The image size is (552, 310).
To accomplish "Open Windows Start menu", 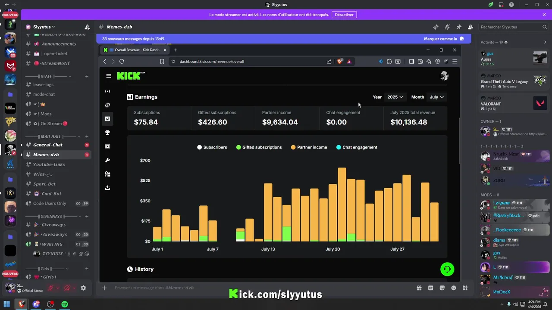I will (x=7, y=304).
